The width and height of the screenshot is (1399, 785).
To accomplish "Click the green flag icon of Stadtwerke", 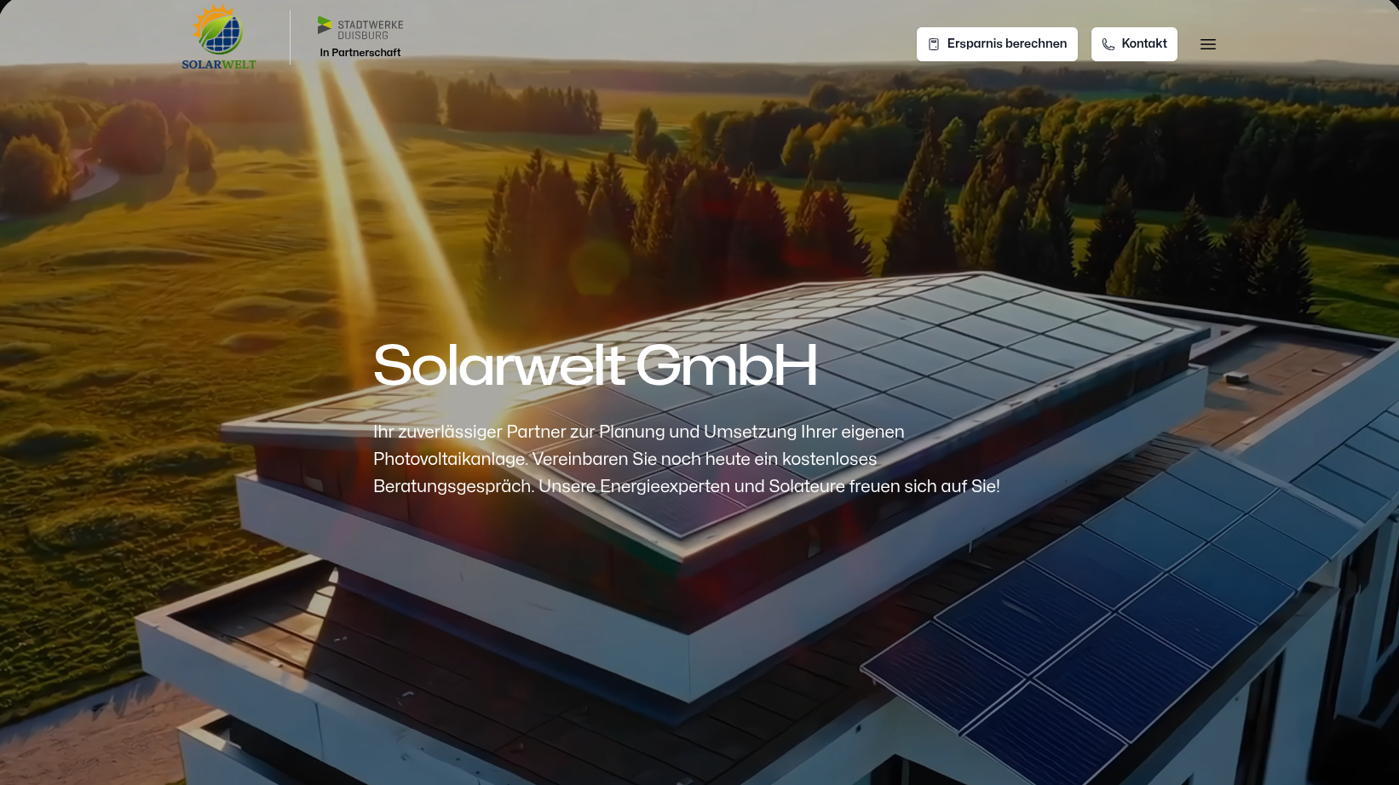I will tap(325, 26).
